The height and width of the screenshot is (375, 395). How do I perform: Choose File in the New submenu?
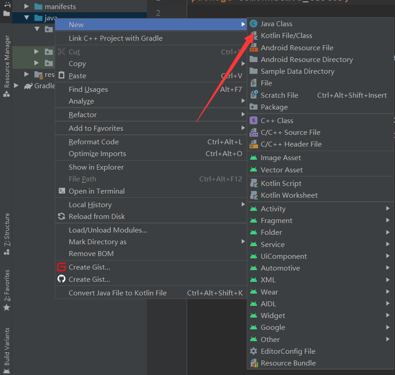click(x=320, y=83)
